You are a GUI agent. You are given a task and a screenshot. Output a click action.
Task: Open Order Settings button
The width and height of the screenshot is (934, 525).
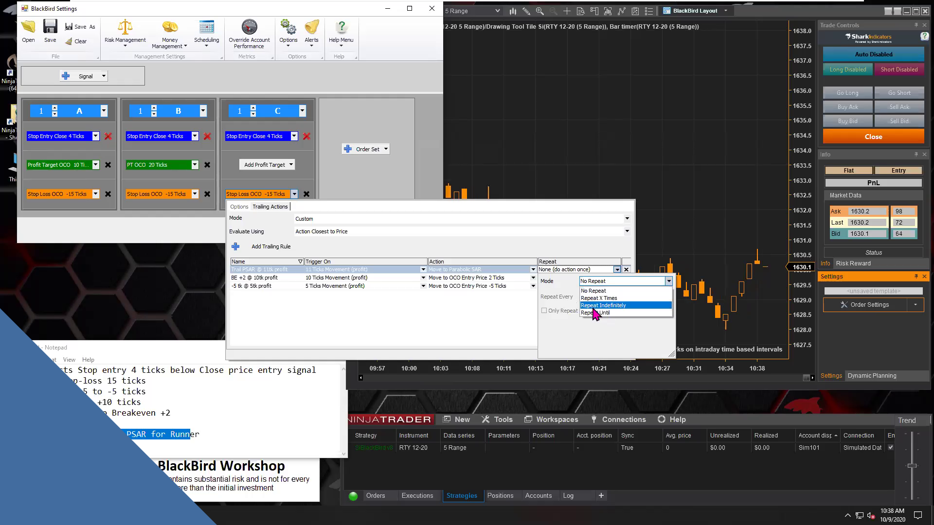(865, 305)
